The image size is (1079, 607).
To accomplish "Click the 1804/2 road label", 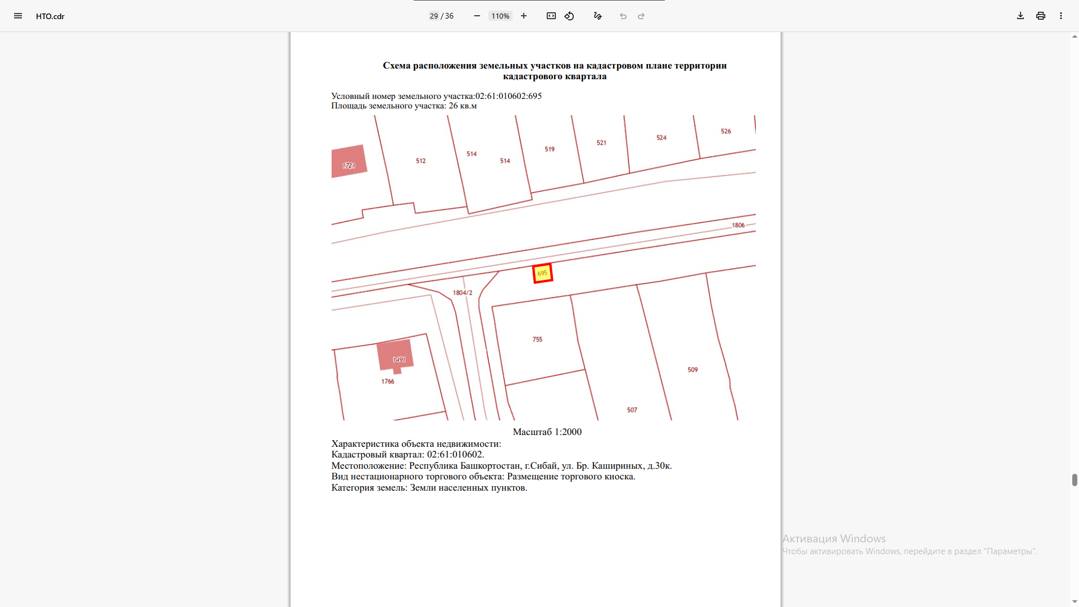I will pos(463,293).
